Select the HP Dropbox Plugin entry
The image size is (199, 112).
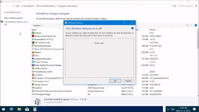tap(42, 94)
